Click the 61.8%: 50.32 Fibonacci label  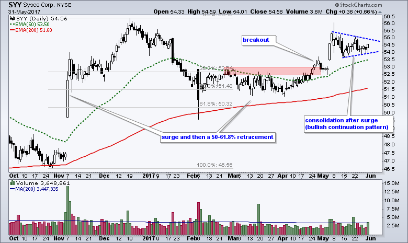click(x=216, y=103)
